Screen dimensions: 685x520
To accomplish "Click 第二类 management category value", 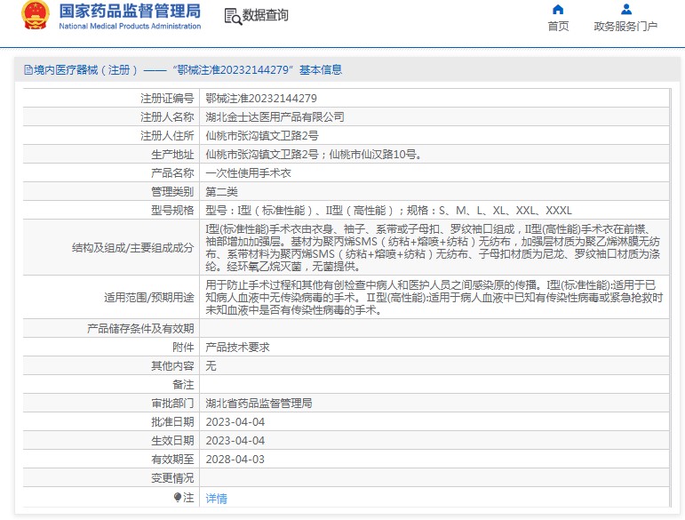I will [221, 192].
